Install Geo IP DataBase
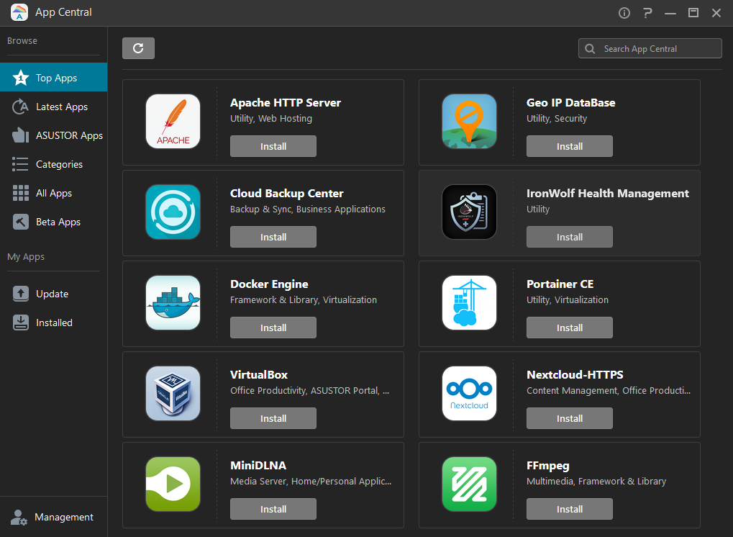Screen dimensions: 733x537 (570, 146)
